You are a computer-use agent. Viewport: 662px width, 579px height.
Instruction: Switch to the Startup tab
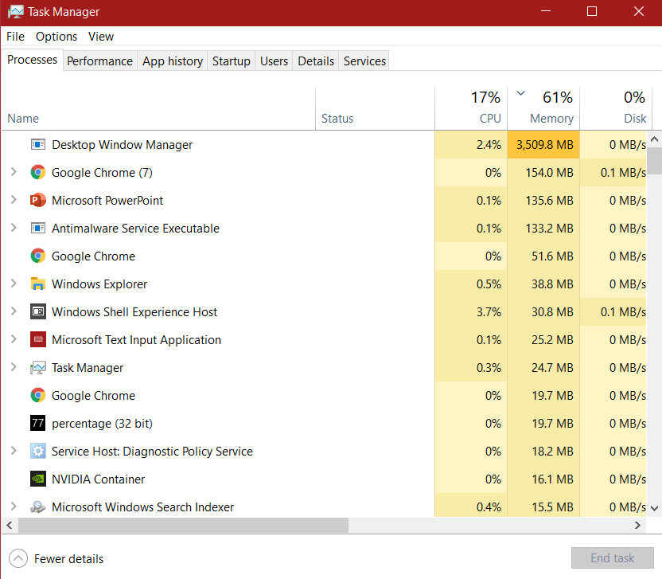(x=231, y=61)
